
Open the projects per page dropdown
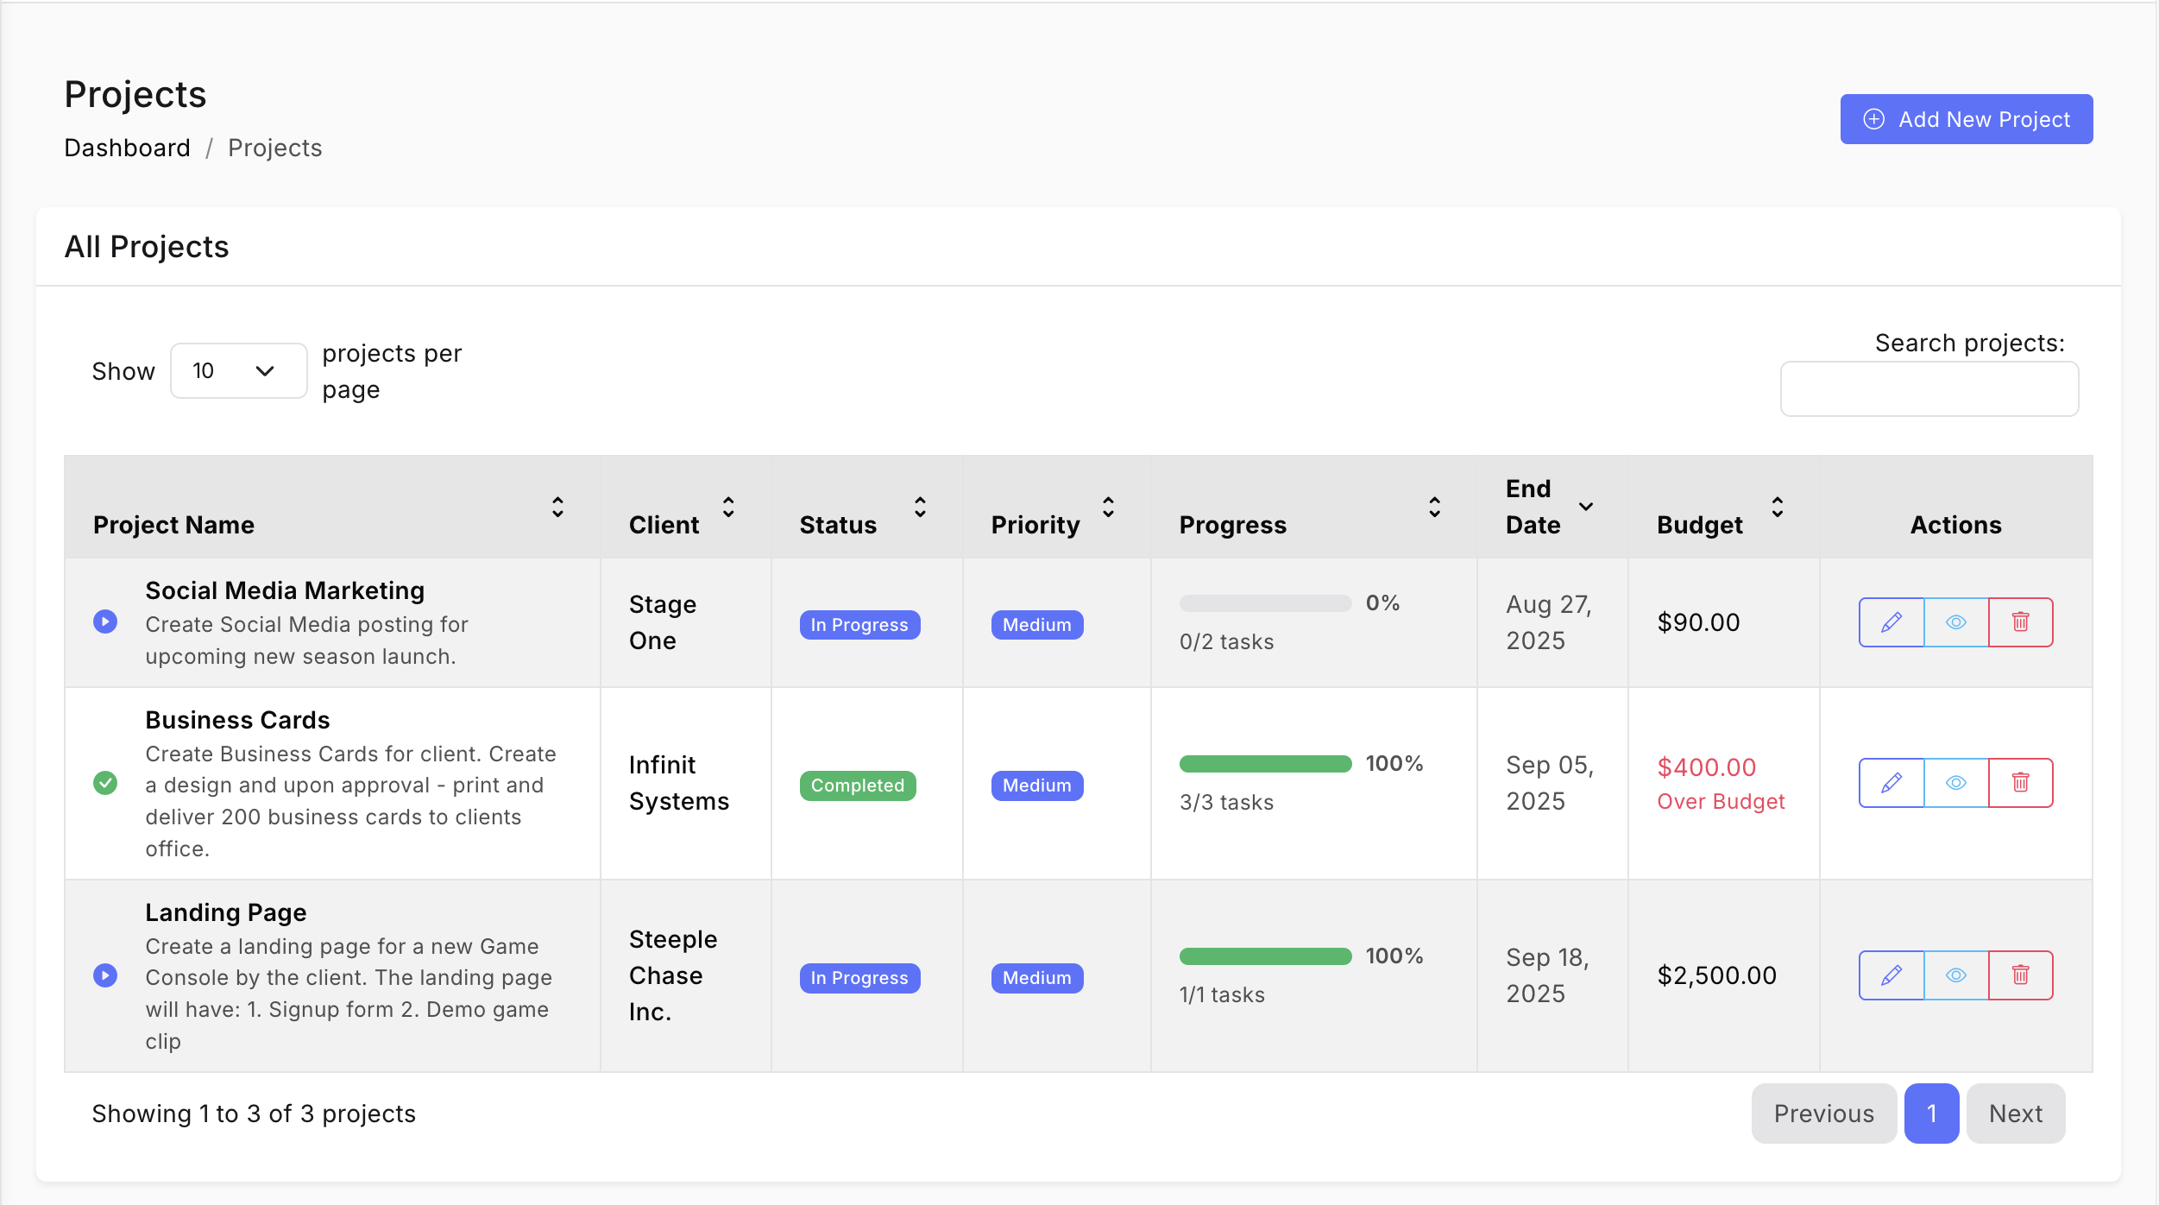coord(238,371)
